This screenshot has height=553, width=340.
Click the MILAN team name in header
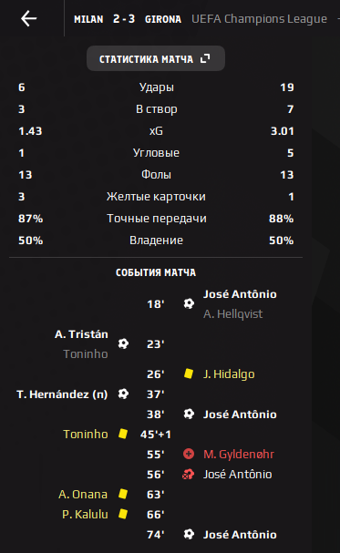pyautogui.click(x=88, y=19)
